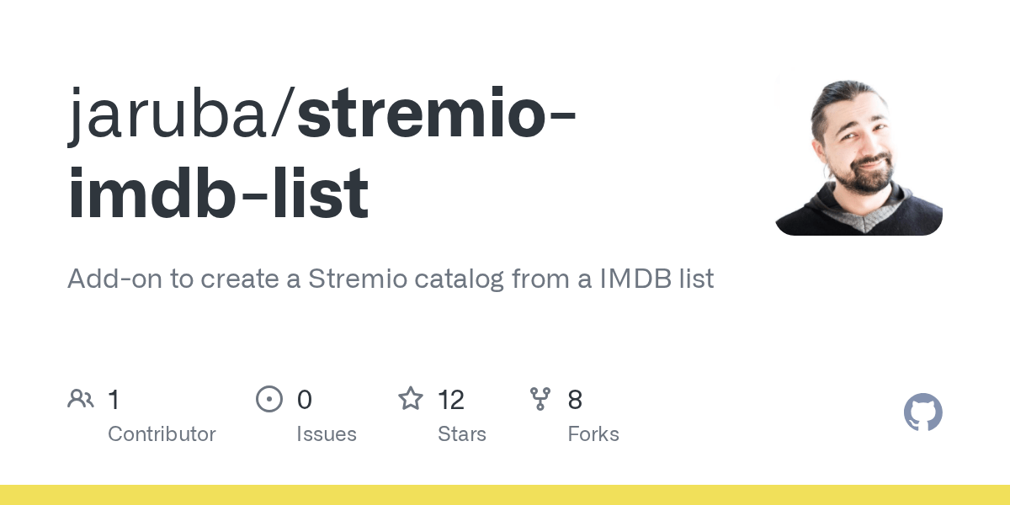Click the issues count "0"
This screenshot has height=505, width=1010.
[305, 399]
